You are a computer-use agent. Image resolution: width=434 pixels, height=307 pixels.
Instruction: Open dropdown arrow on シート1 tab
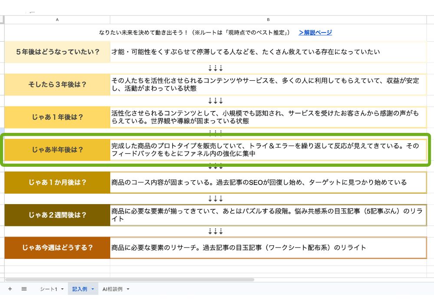[x=62, y=289]
